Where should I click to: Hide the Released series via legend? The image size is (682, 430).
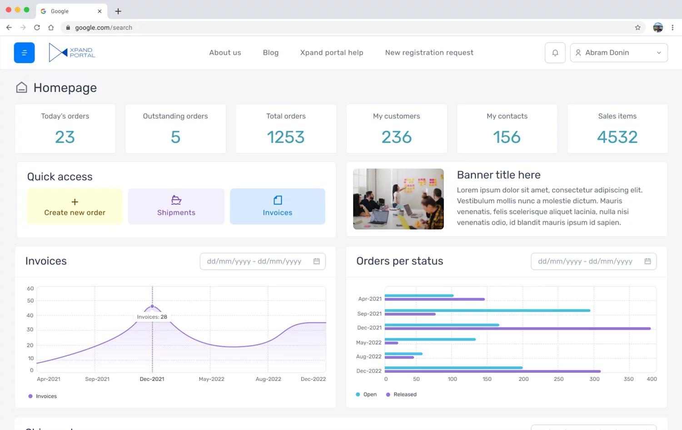[x=401, y=394]
